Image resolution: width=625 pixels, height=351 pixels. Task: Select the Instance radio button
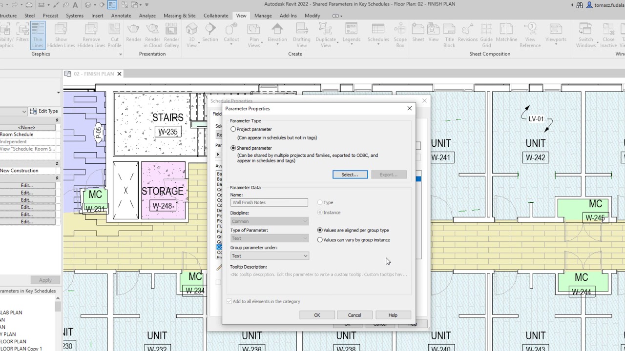click(x=320, y=213)
